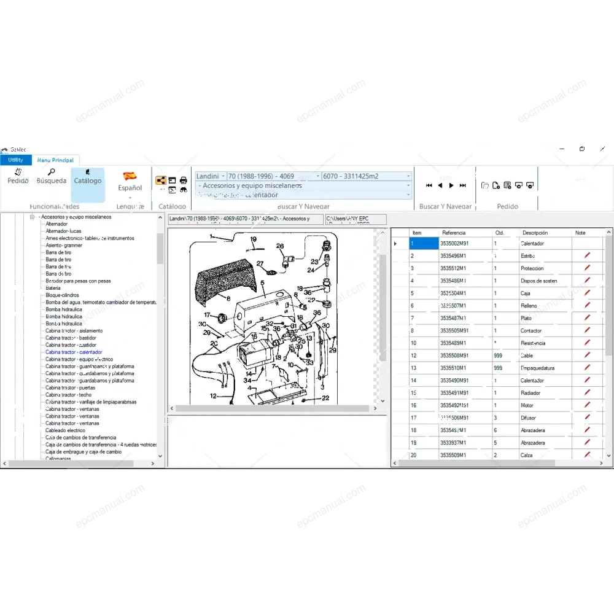614x614 pixels.
Task: Edit note for Radiador row
Action: click(587, 392)
